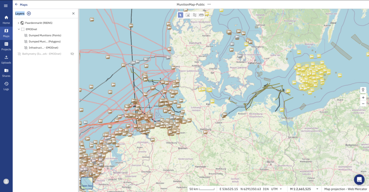The image size is (369, 192).
Task: Go back using the Maps arrow
Action: pos(16,4)
